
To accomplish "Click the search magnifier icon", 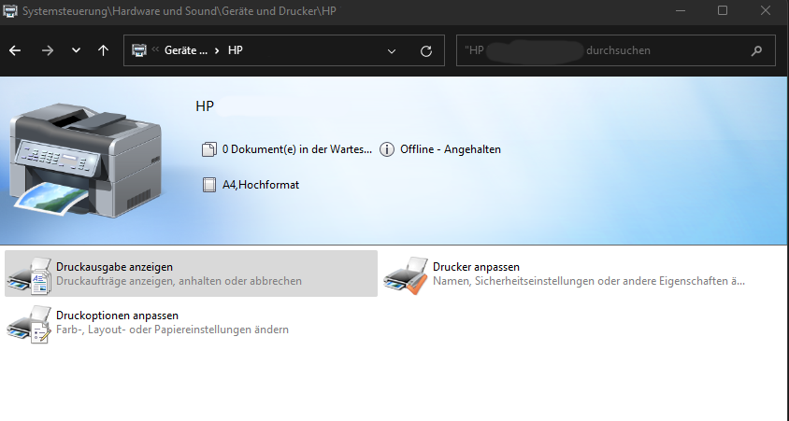I will click(756, 50).
